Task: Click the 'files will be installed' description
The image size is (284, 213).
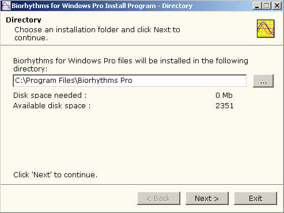Action: coord(131,64)
